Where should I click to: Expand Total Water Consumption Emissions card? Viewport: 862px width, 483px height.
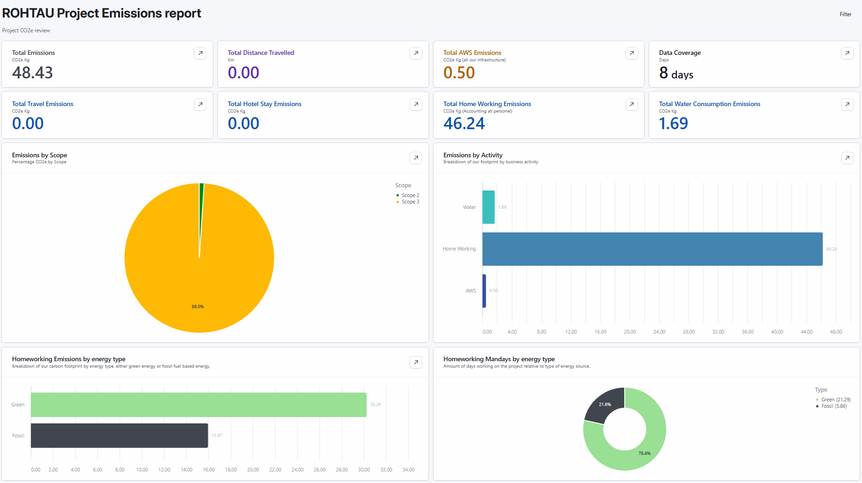tap(847, 104)
